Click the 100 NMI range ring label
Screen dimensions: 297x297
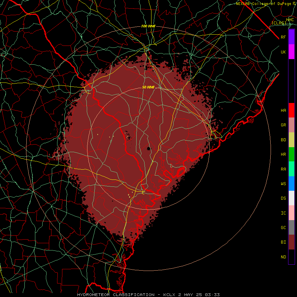(148, 26)
